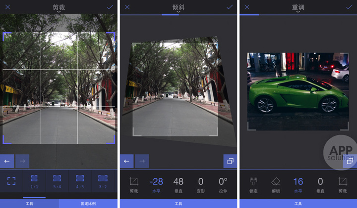Toggle the compare overlay in the 倾斜 screen
357x208 pixels.
230,161
